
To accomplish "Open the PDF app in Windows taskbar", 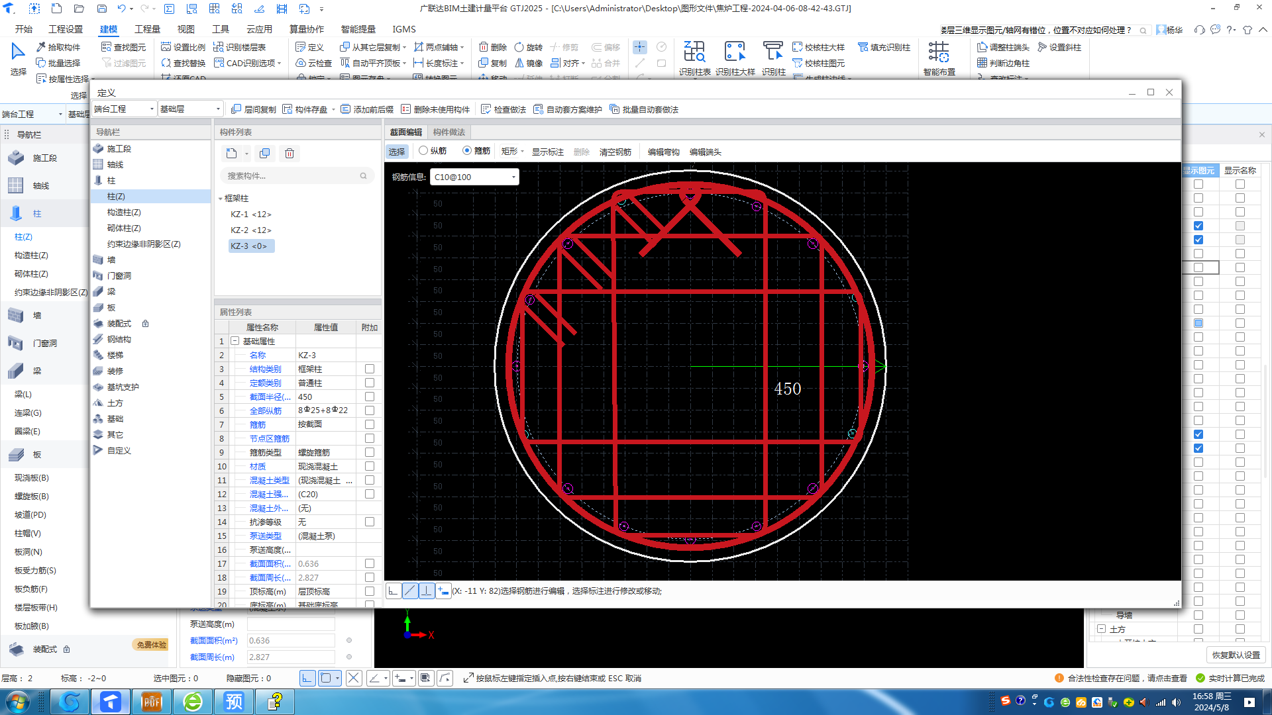I will (x=152, y=702).
